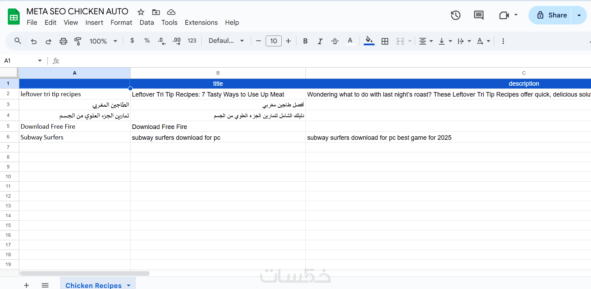This screenshot has height=289, width=591.
Task: Click the document title META SEO CHICKEN AUTO
Action: [77, 12]
